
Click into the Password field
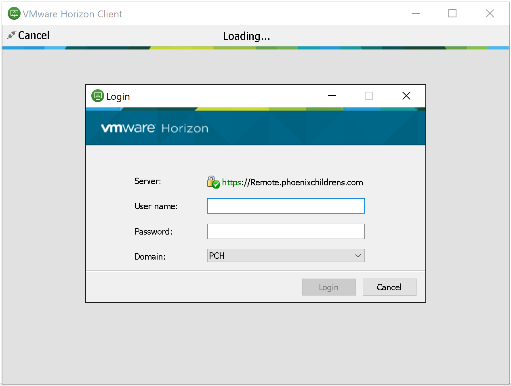(286, 231)
